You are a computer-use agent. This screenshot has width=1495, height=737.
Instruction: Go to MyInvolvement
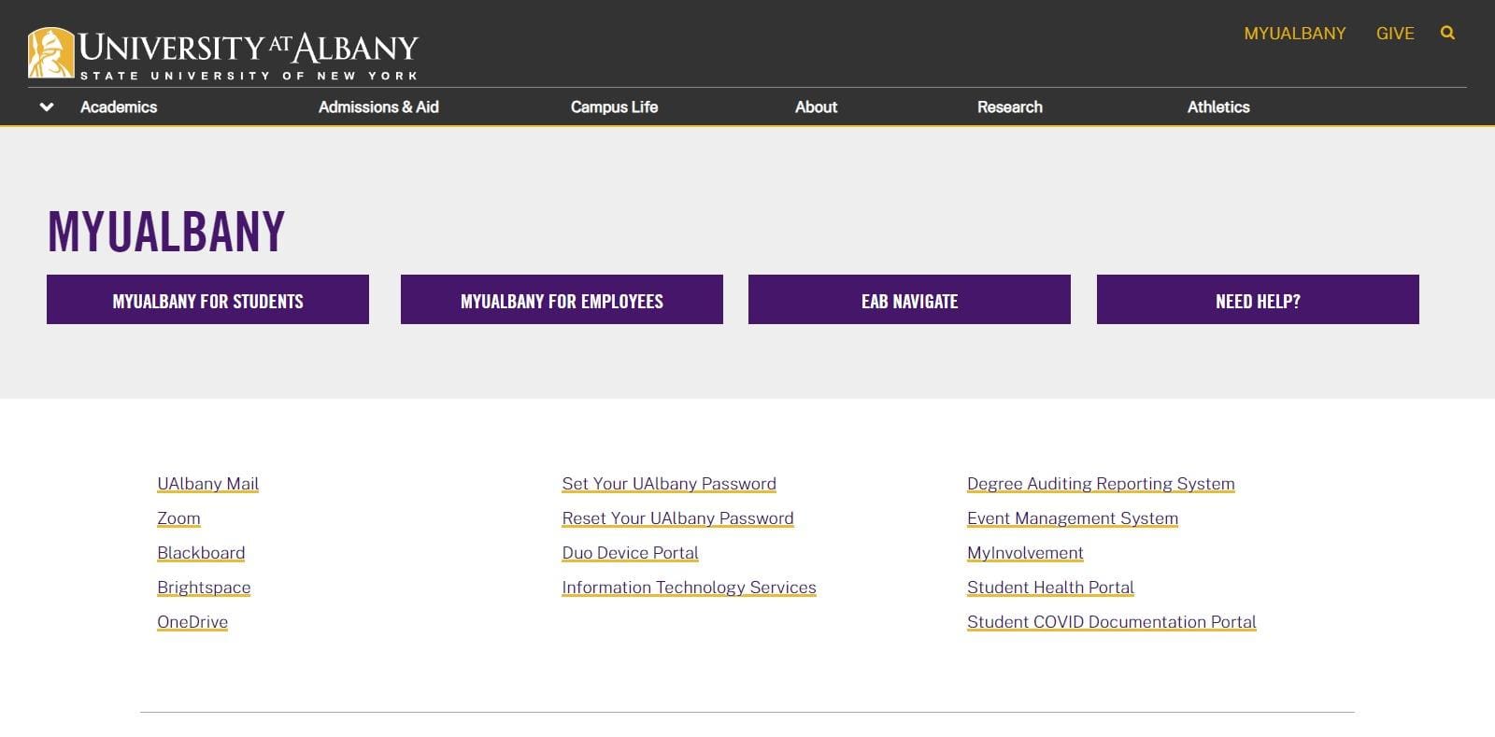(x=1025, y=553)
